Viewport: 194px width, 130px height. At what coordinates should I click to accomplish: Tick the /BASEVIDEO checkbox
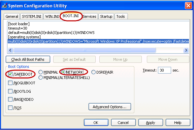tap(10, 99)
